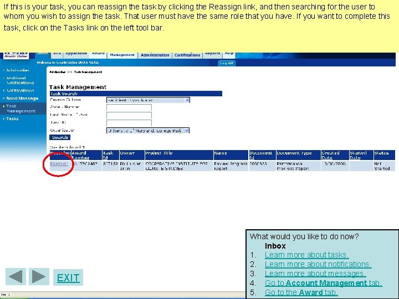The height and width of the screenshot is (299, 399).
Task: Select the Cooperative Institute project title cell
Action: coord(179,166)
